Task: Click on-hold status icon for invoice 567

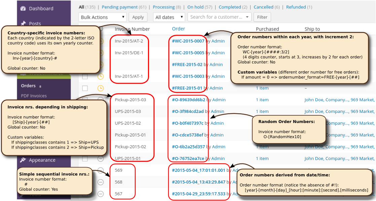Action: (100, 194)
